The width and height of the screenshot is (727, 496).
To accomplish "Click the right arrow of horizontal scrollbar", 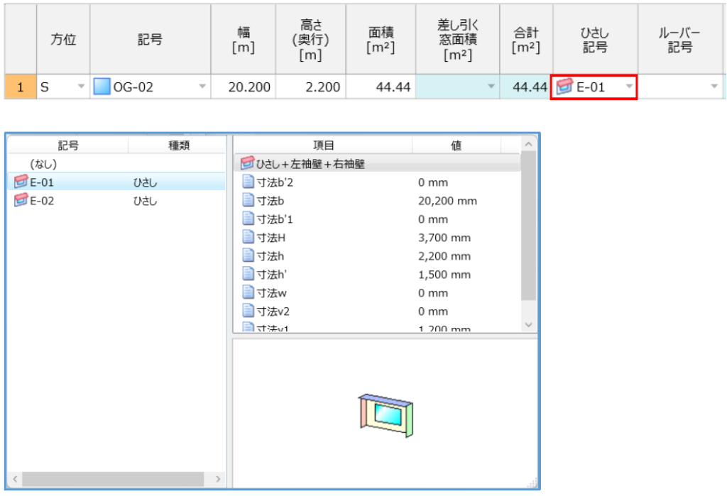I will pyautogui.click(x=217, y=480).
